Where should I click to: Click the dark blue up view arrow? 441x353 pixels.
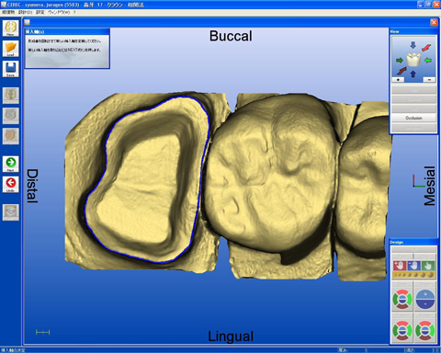(x=413, y=74)
